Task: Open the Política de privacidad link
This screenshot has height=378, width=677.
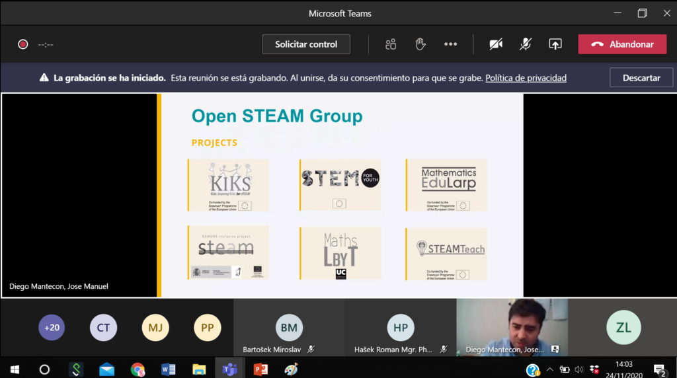Action: (526, 78)
